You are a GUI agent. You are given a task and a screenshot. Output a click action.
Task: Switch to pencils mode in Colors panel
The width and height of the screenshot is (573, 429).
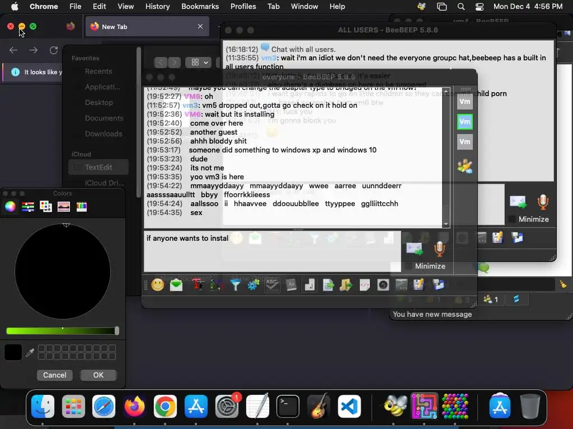82,207
